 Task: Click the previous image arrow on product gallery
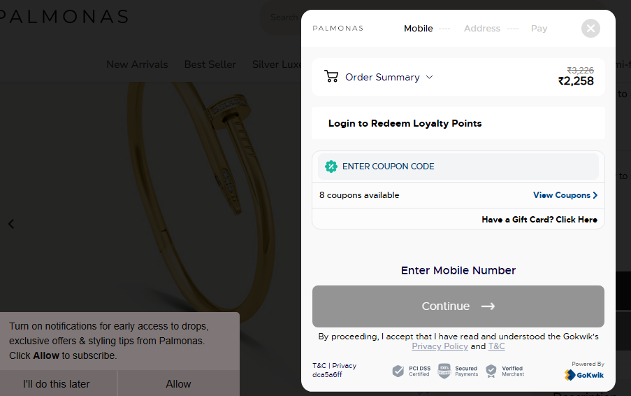[11, 224]
